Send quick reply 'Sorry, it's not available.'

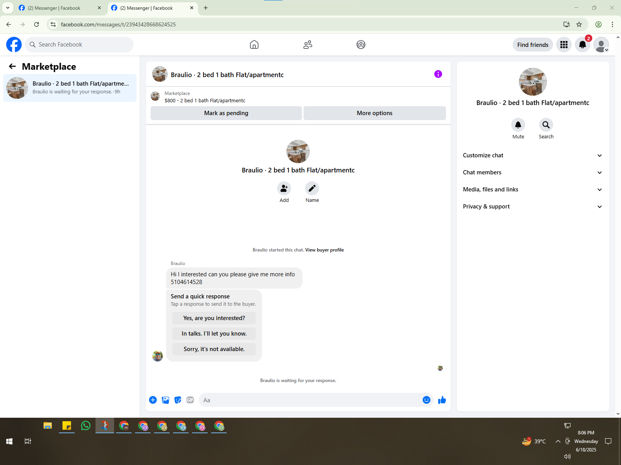[214, 349]
